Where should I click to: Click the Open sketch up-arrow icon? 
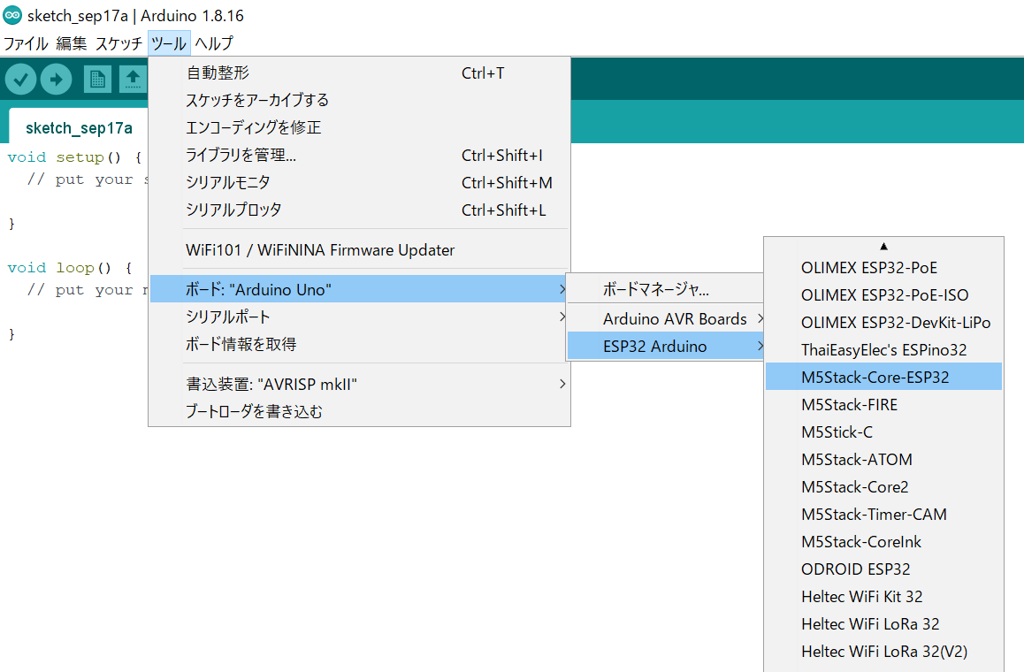coord(133,80)
